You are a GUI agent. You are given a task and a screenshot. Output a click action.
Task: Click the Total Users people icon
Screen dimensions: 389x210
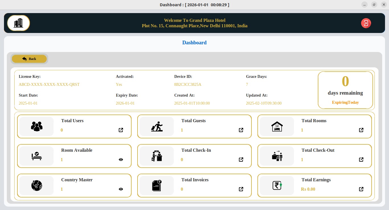[x=36, y=126]
